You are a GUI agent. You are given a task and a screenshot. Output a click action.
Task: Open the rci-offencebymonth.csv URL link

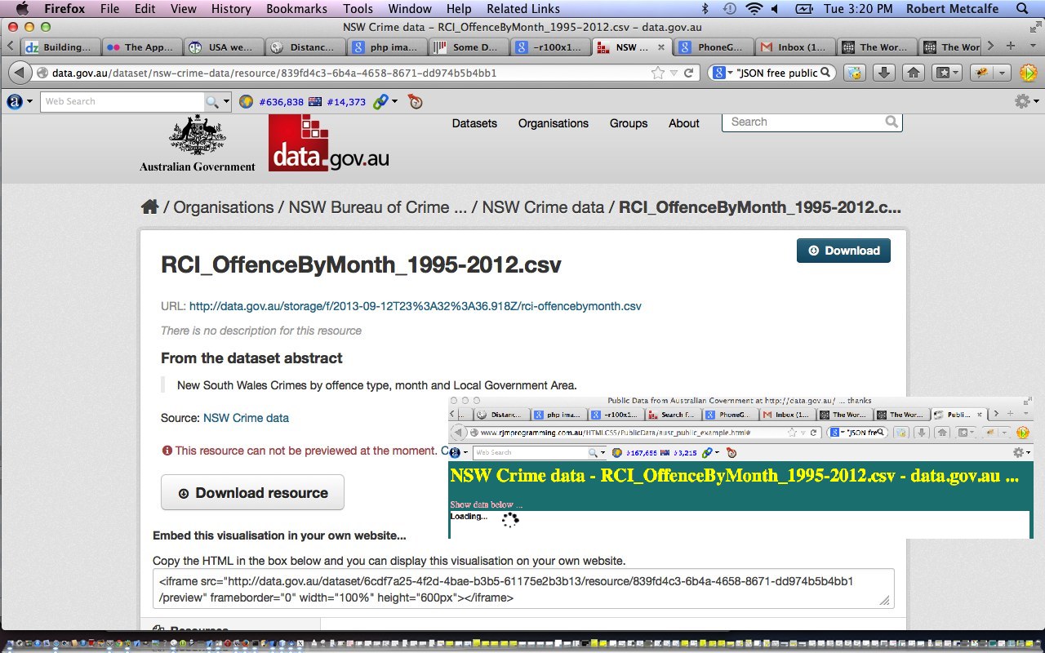click(416, 306)
